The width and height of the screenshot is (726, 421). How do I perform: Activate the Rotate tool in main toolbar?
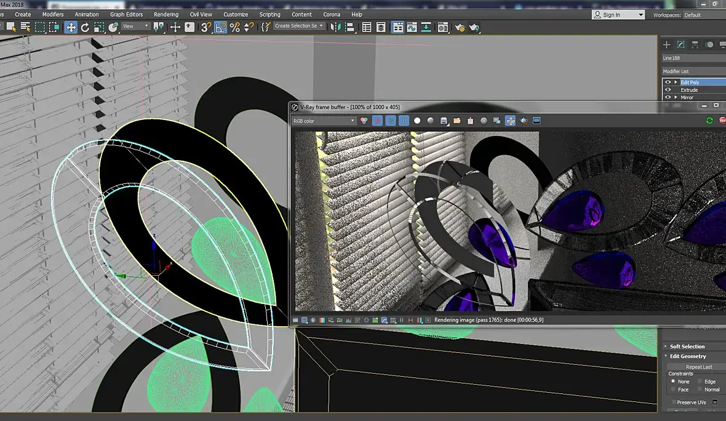(x=85, y=27)
